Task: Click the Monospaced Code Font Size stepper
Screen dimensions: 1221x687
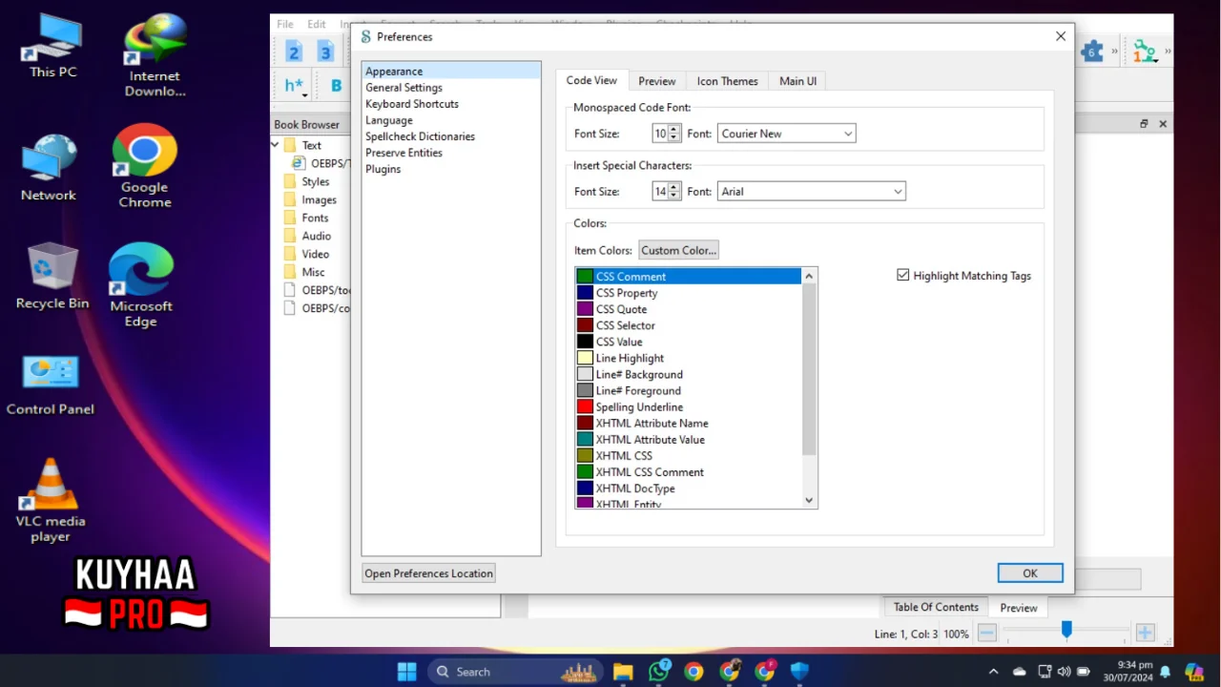Action: 674,134
